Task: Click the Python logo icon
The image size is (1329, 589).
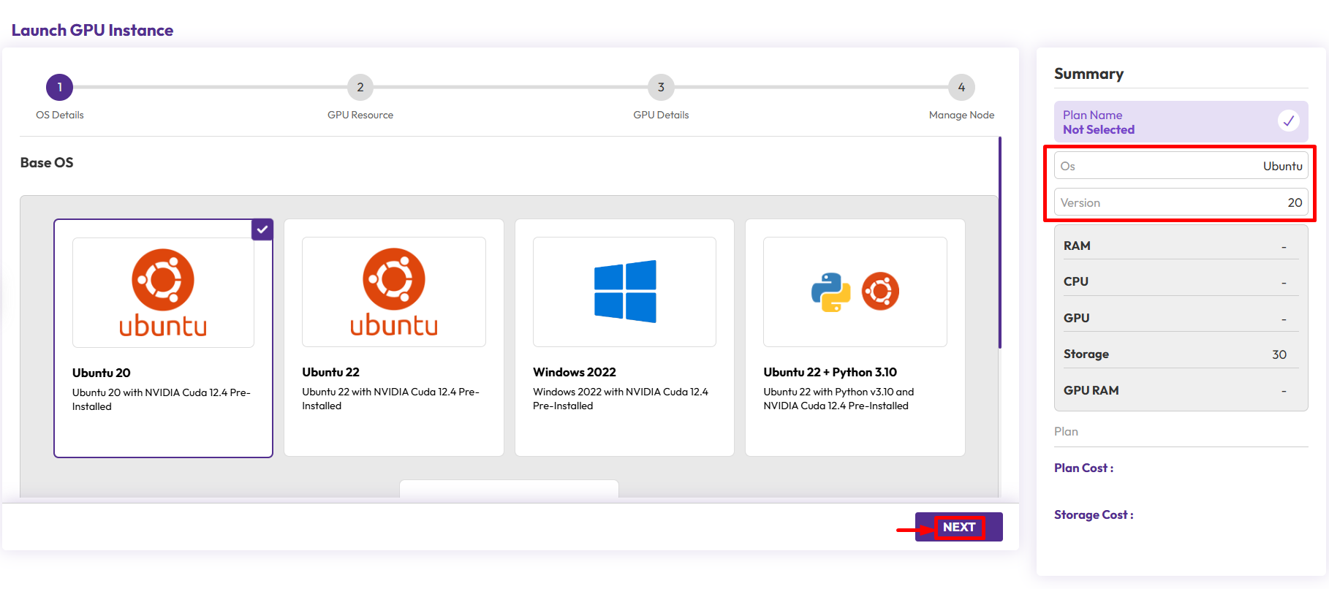Action: point(831,292)
